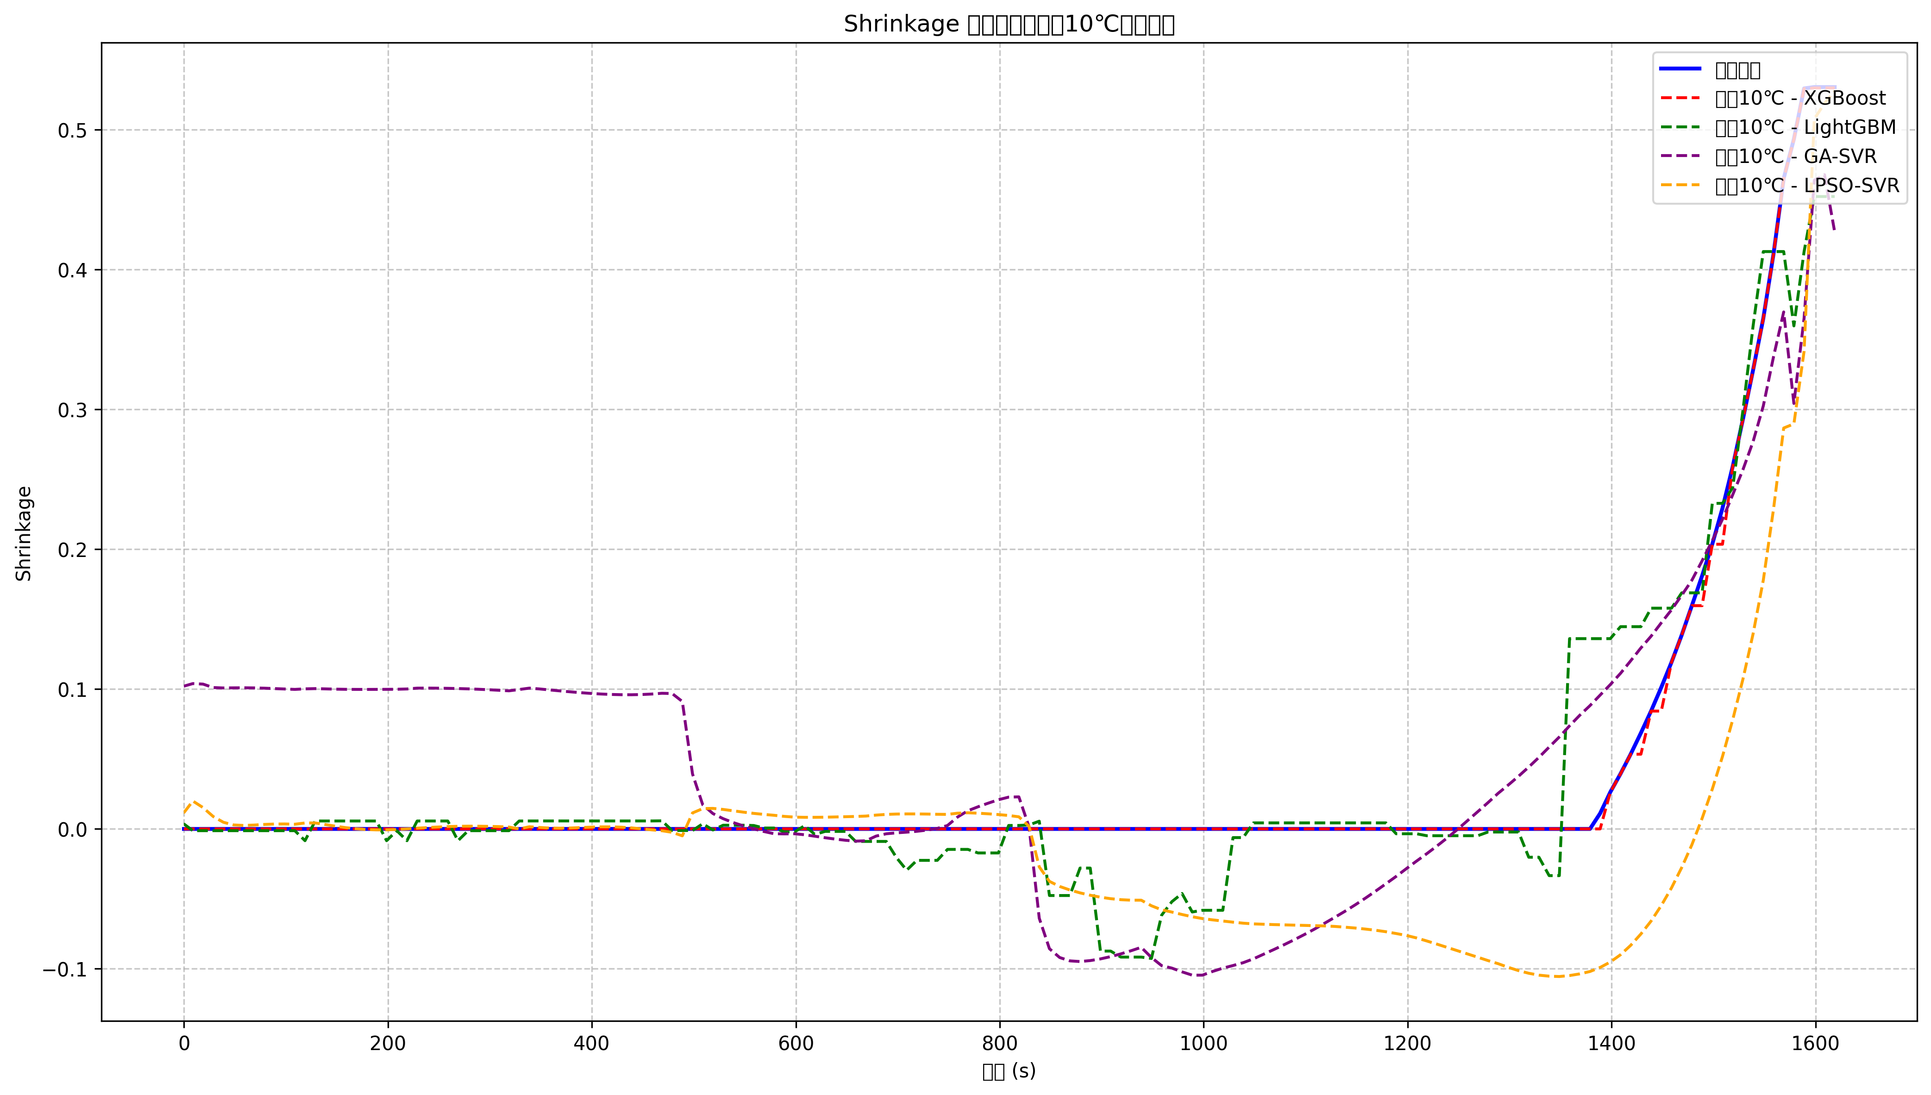Click the green dashed legend line sample

point(1680,127)
